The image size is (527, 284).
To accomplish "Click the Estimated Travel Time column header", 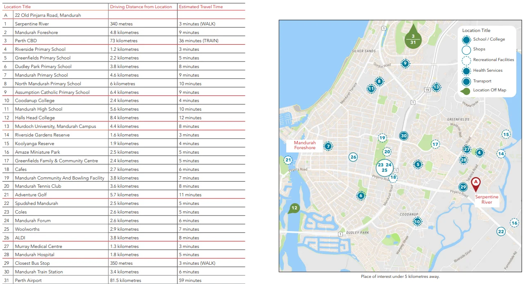I will pyautogui.click(x=200, y=7).
